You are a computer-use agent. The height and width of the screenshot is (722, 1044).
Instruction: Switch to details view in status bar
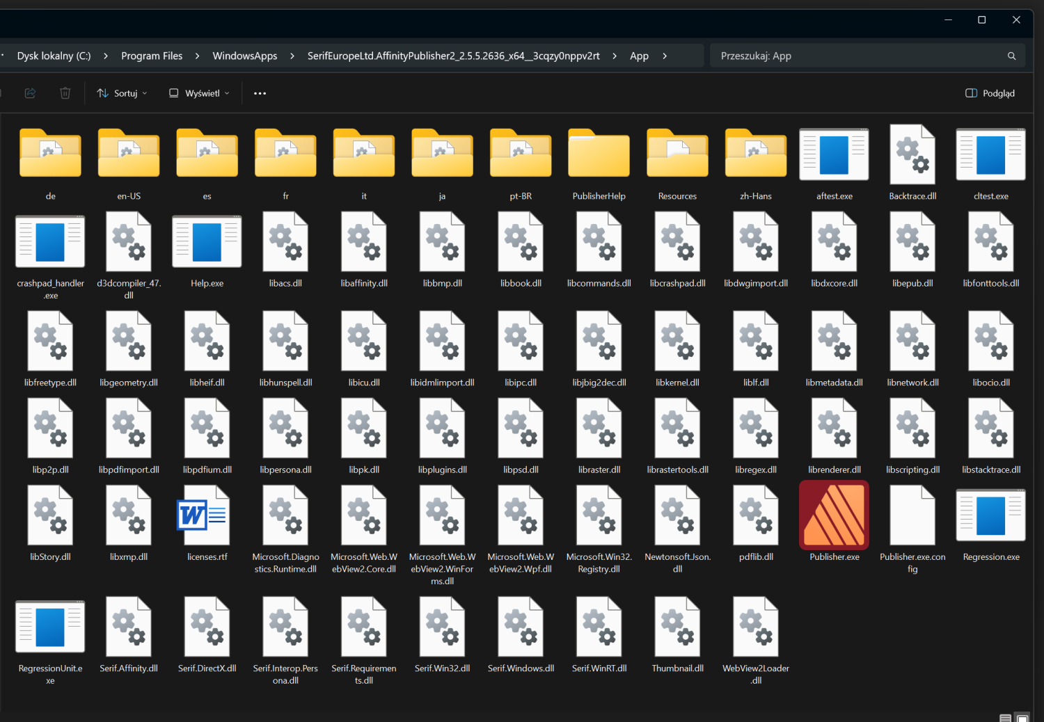(1005, 718)
